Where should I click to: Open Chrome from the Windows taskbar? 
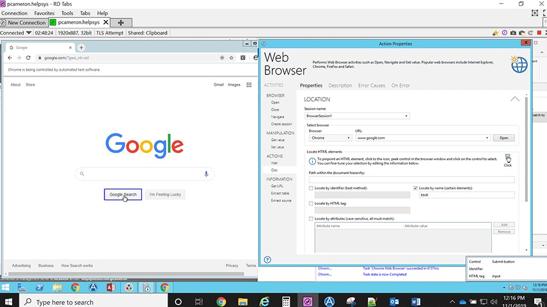pos(221,301)
